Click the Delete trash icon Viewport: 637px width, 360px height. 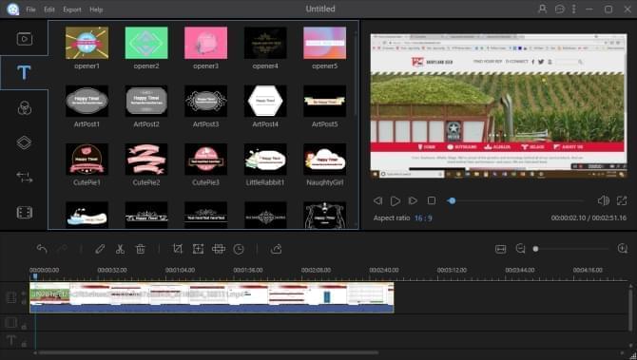point(140,249)
